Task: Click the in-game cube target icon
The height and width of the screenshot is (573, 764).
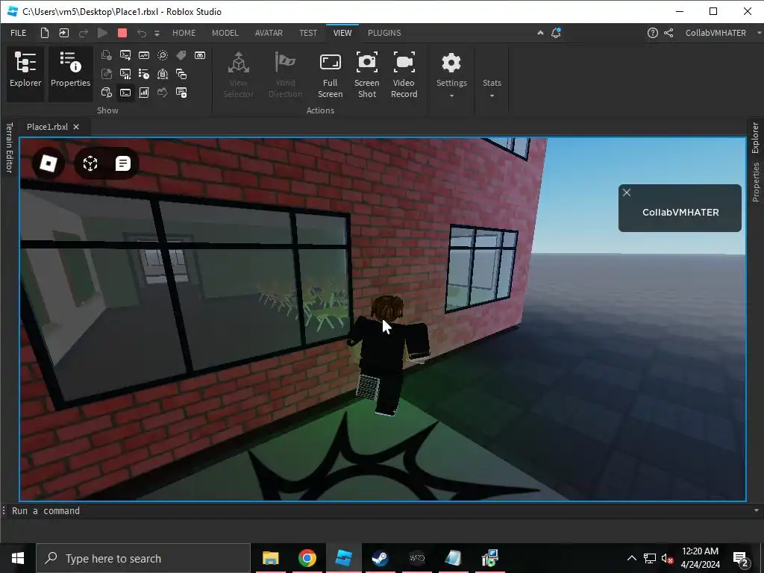Action: point(90,163)
